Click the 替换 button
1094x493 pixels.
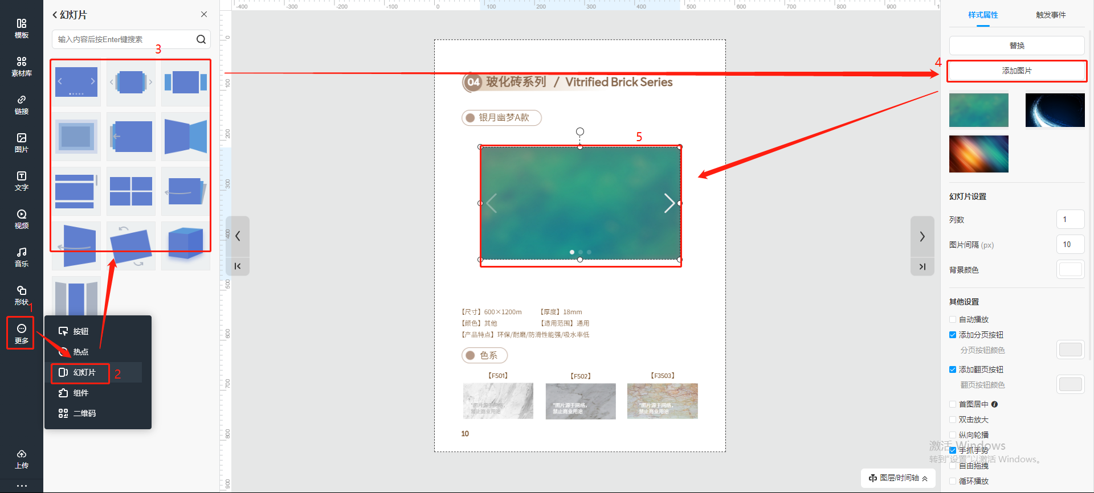pos(1017,46)
